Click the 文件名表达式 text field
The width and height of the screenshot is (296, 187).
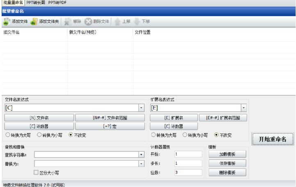(x=72, y=108)
